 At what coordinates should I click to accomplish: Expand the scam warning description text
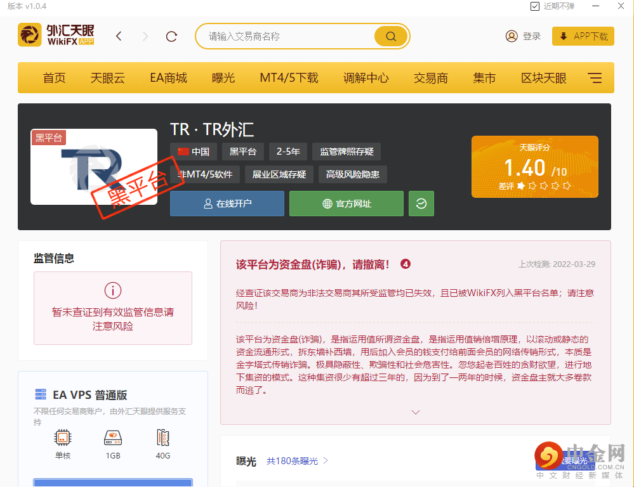point(416,412)
